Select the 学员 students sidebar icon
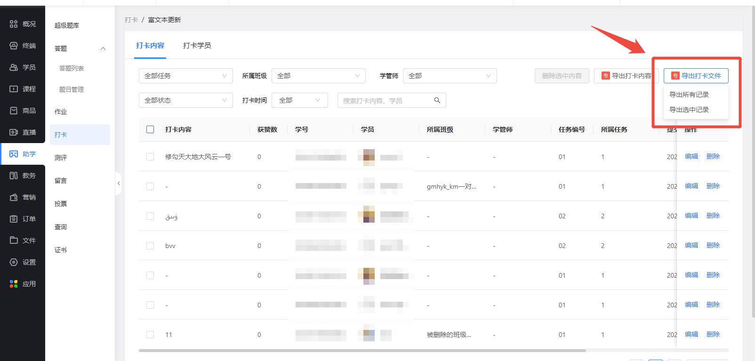 tap(14, 67)
